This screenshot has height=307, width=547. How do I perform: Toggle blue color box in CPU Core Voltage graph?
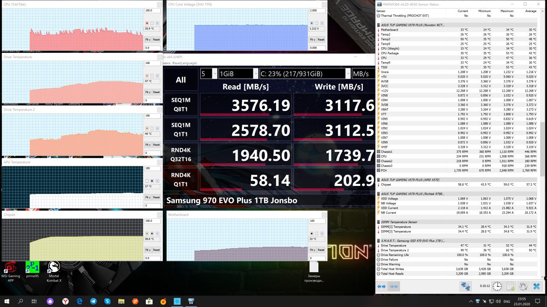[x=312, y=23]
